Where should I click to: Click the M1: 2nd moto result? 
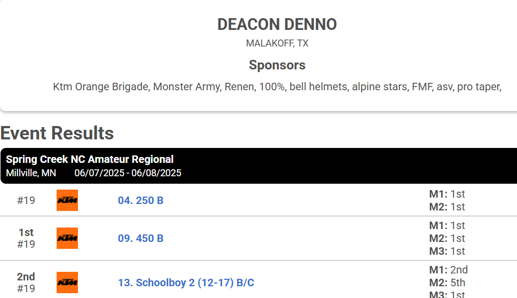point(449,270)
